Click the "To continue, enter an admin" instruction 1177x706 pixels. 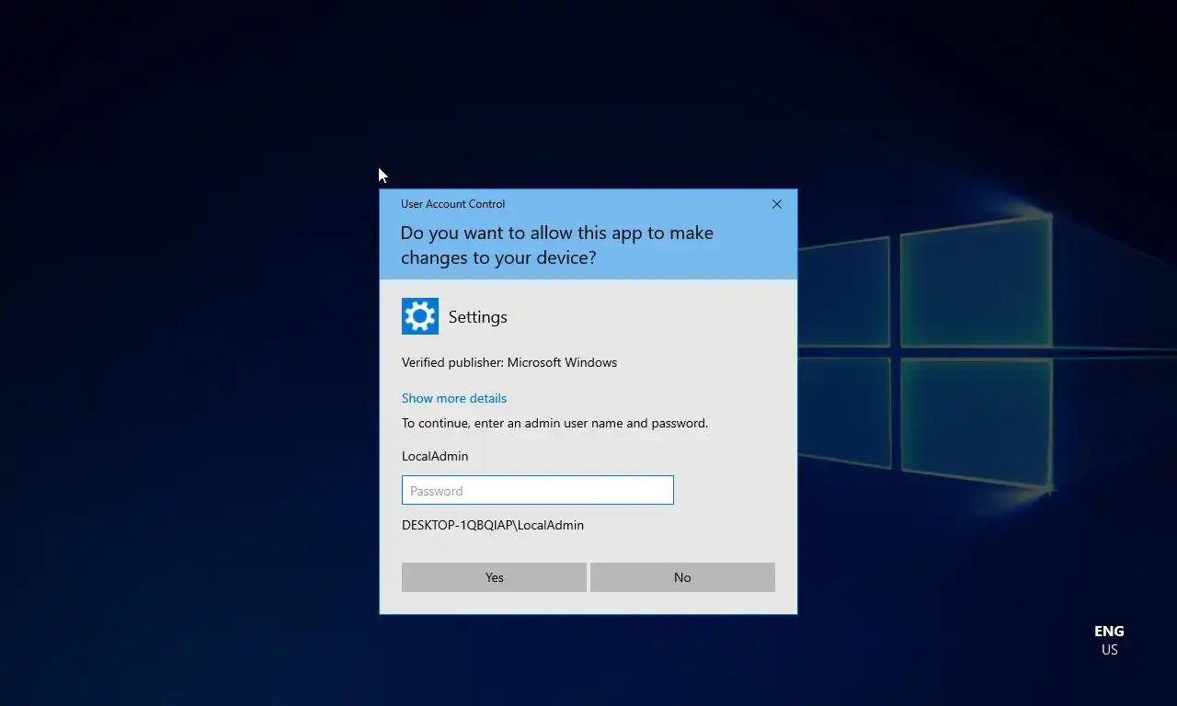tap(554, 423)
